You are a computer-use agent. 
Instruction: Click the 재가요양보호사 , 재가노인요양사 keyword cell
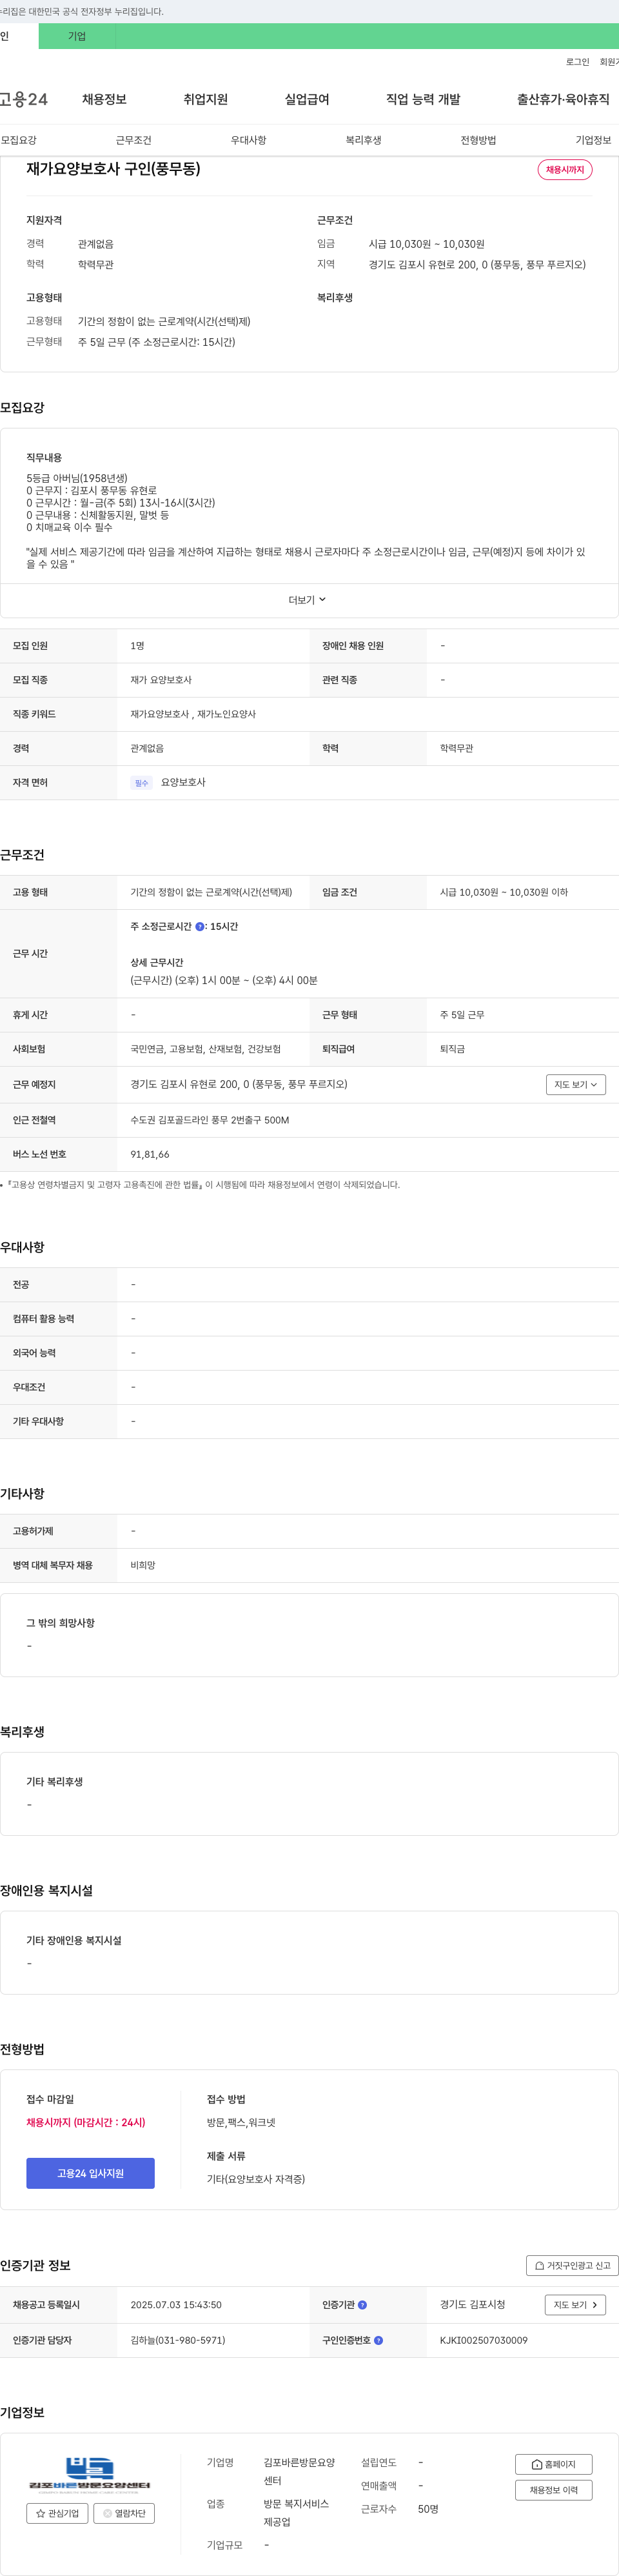pyautogui.click(x=193, y=714)
